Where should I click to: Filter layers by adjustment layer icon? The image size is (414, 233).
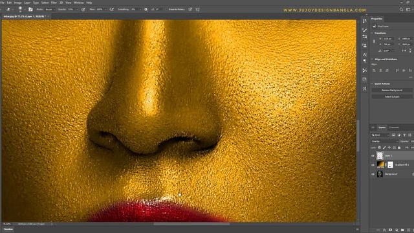click(399, 135)
